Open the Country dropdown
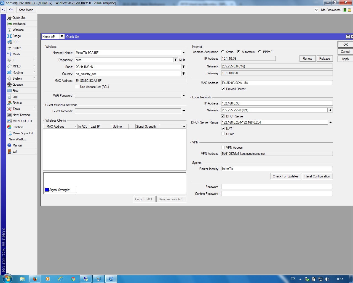 pyautogui.click(x=184, y=74)
